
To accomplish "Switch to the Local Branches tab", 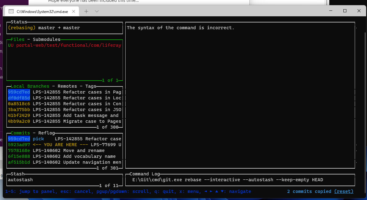I will click(30, 86).
